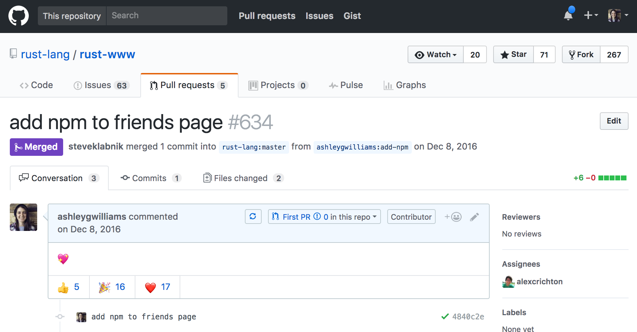Click the green diffstat bar
Viewport: 637px width, 332px height.
click(x=612, y=178)
